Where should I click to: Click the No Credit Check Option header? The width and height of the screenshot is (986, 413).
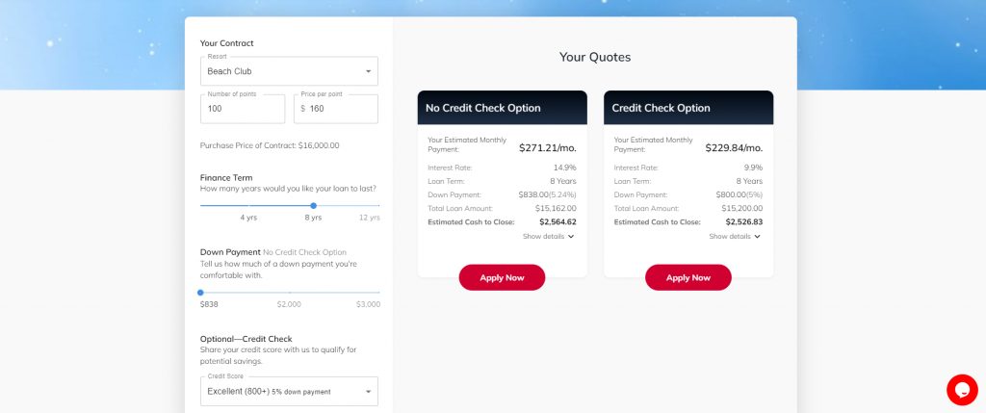[502, 108]
